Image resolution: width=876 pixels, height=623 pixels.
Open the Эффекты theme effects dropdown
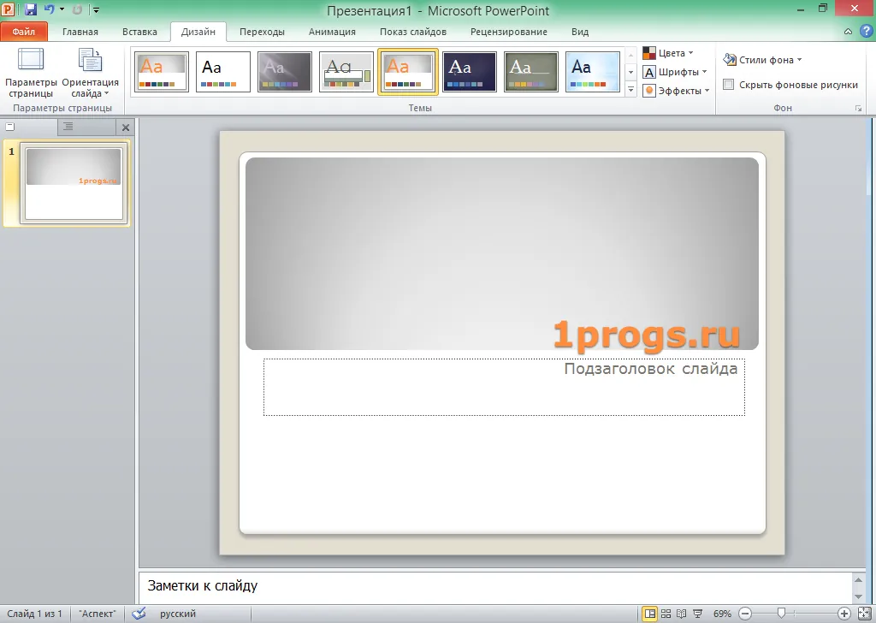[676, 91]
